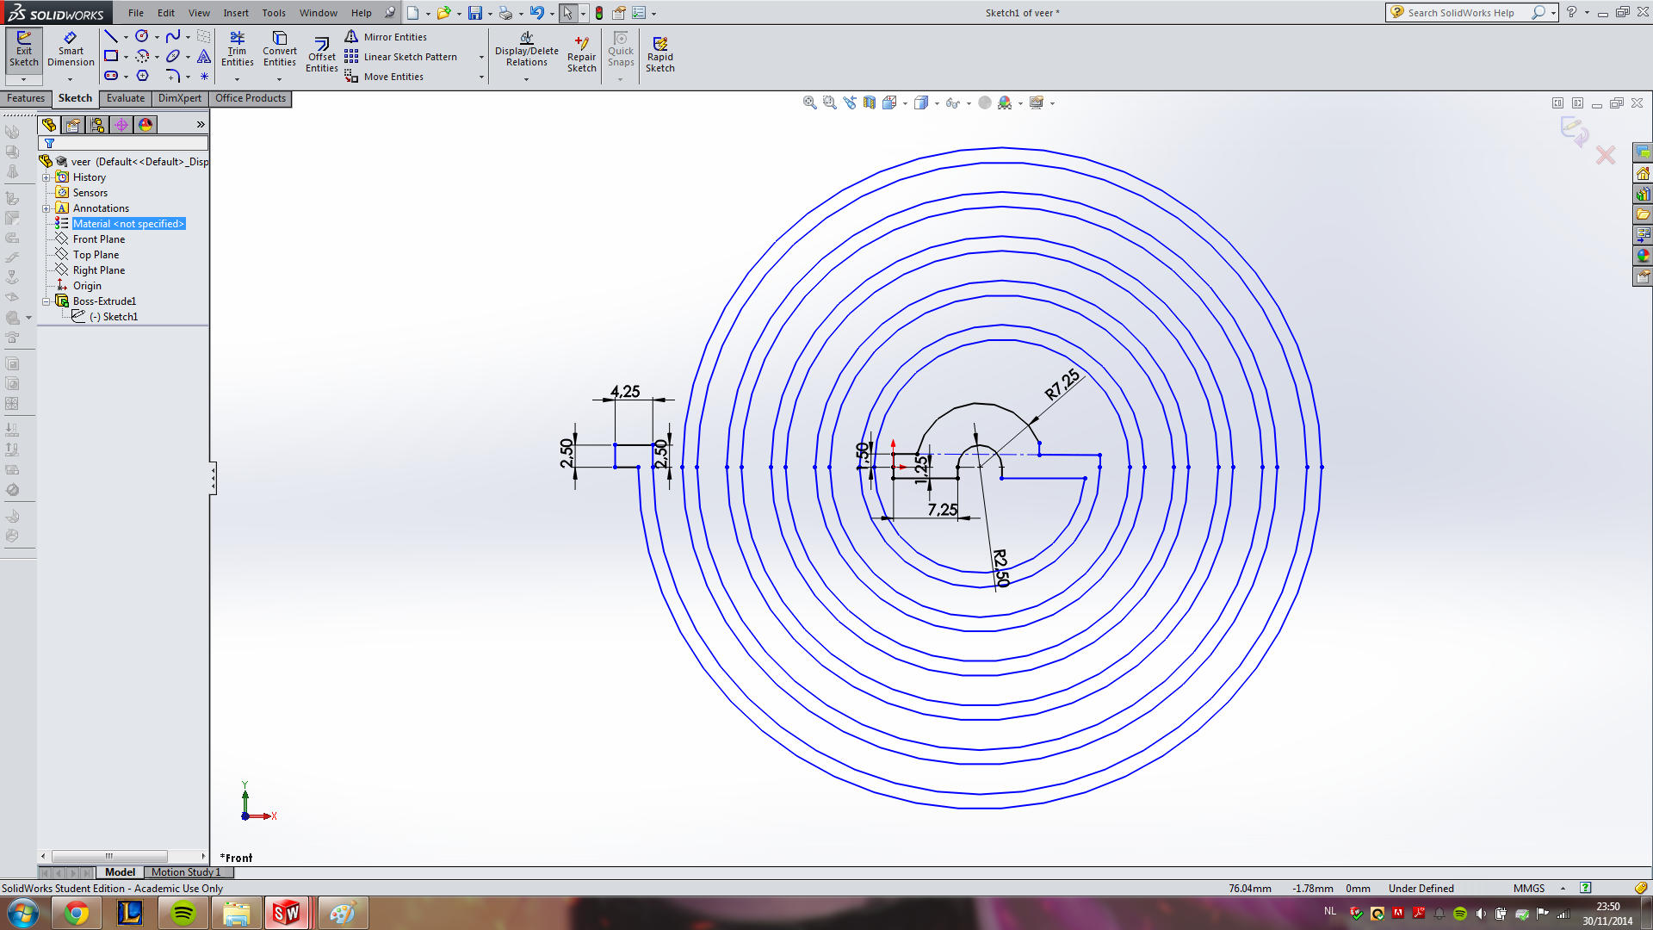The image size is (1653, 930).
Task: Select the Sketch Fillet tool
Action: point(173,76)
